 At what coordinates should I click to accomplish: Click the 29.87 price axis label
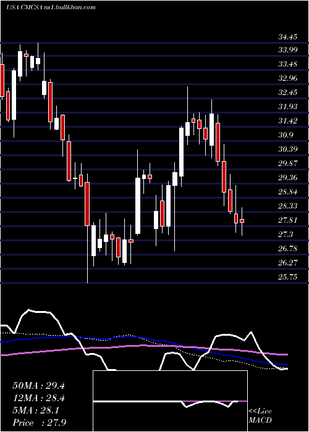coord(288,164)
